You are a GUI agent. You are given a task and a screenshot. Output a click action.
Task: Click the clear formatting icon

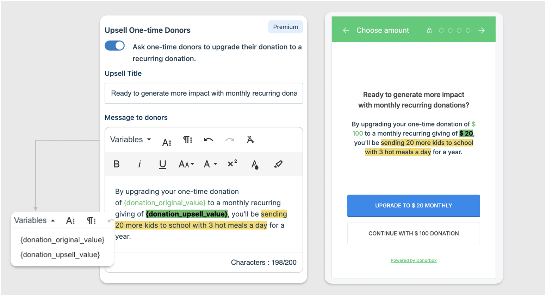click(x=250, y=140)
